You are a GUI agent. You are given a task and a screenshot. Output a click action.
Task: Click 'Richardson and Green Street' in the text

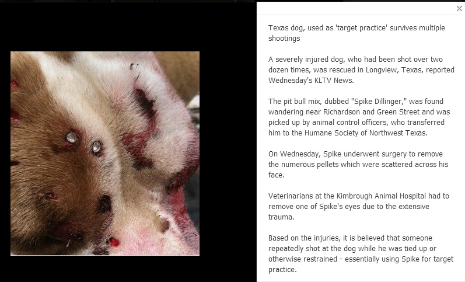371,112
